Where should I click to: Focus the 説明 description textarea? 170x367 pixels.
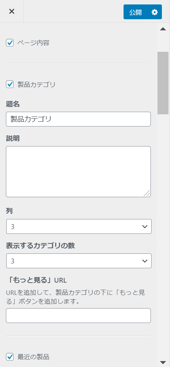point(78,172)
